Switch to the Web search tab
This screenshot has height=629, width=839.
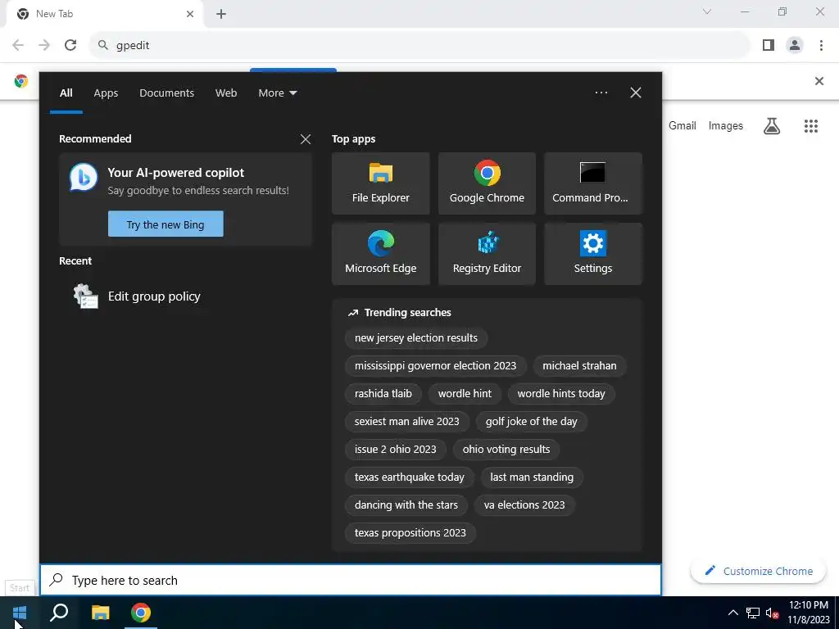[226, 93]
